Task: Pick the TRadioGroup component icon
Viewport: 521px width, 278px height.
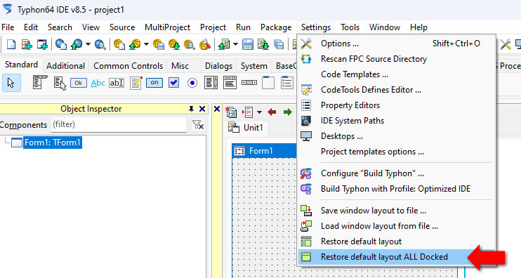Action: (x=286, y=83)
